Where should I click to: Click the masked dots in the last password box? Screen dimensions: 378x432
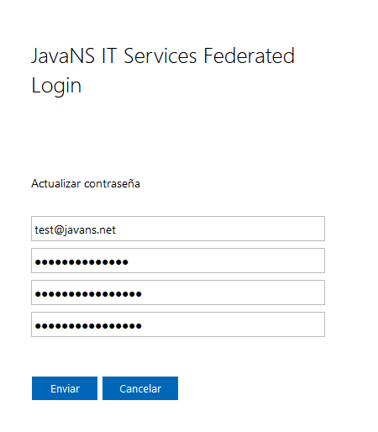(x=88, y=326)
